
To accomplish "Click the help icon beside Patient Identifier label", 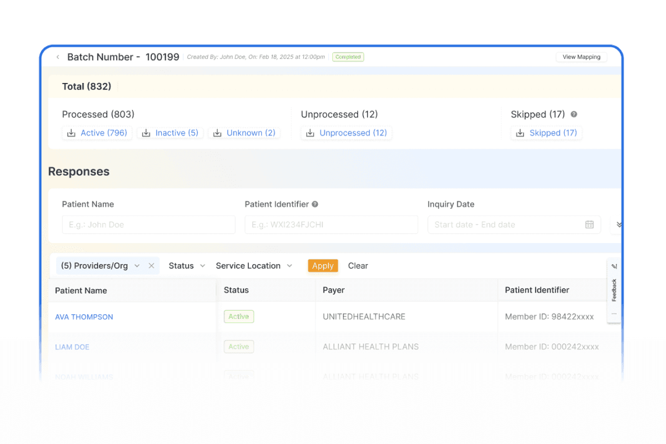I will (315, 204).
